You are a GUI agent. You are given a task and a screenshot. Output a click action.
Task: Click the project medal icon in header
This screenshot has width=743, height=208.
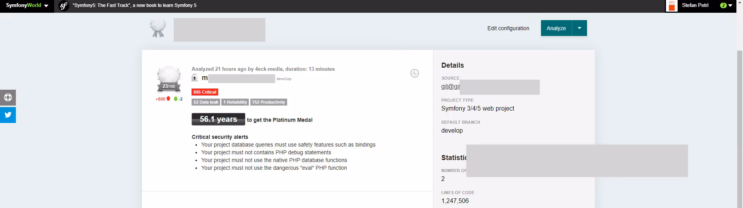point(158,28)
